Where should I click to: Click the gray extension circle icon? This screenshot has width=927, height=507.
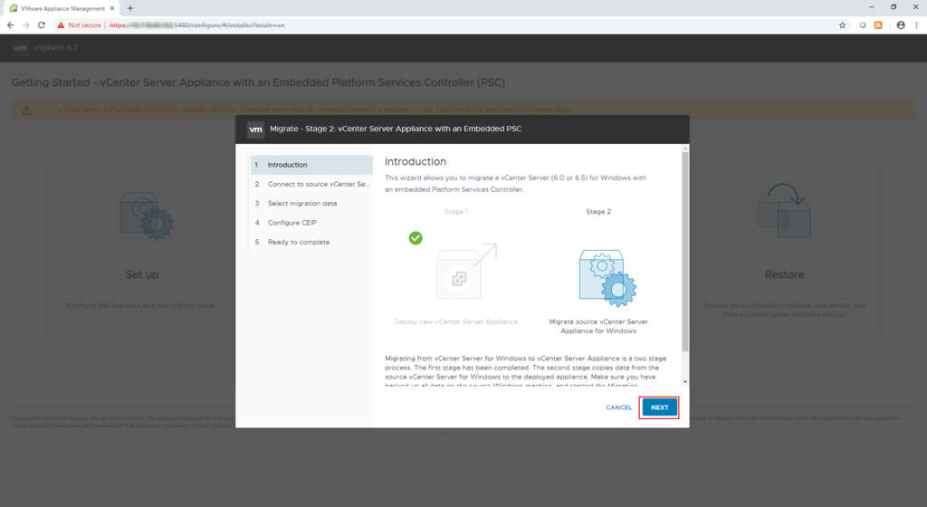[863, 25]
